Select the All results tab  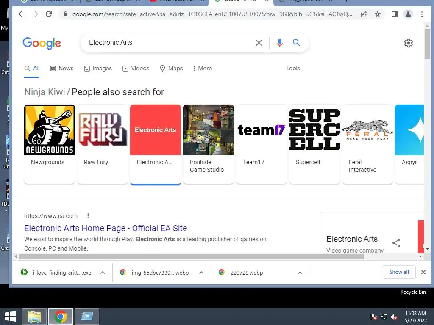click(32, 68)
